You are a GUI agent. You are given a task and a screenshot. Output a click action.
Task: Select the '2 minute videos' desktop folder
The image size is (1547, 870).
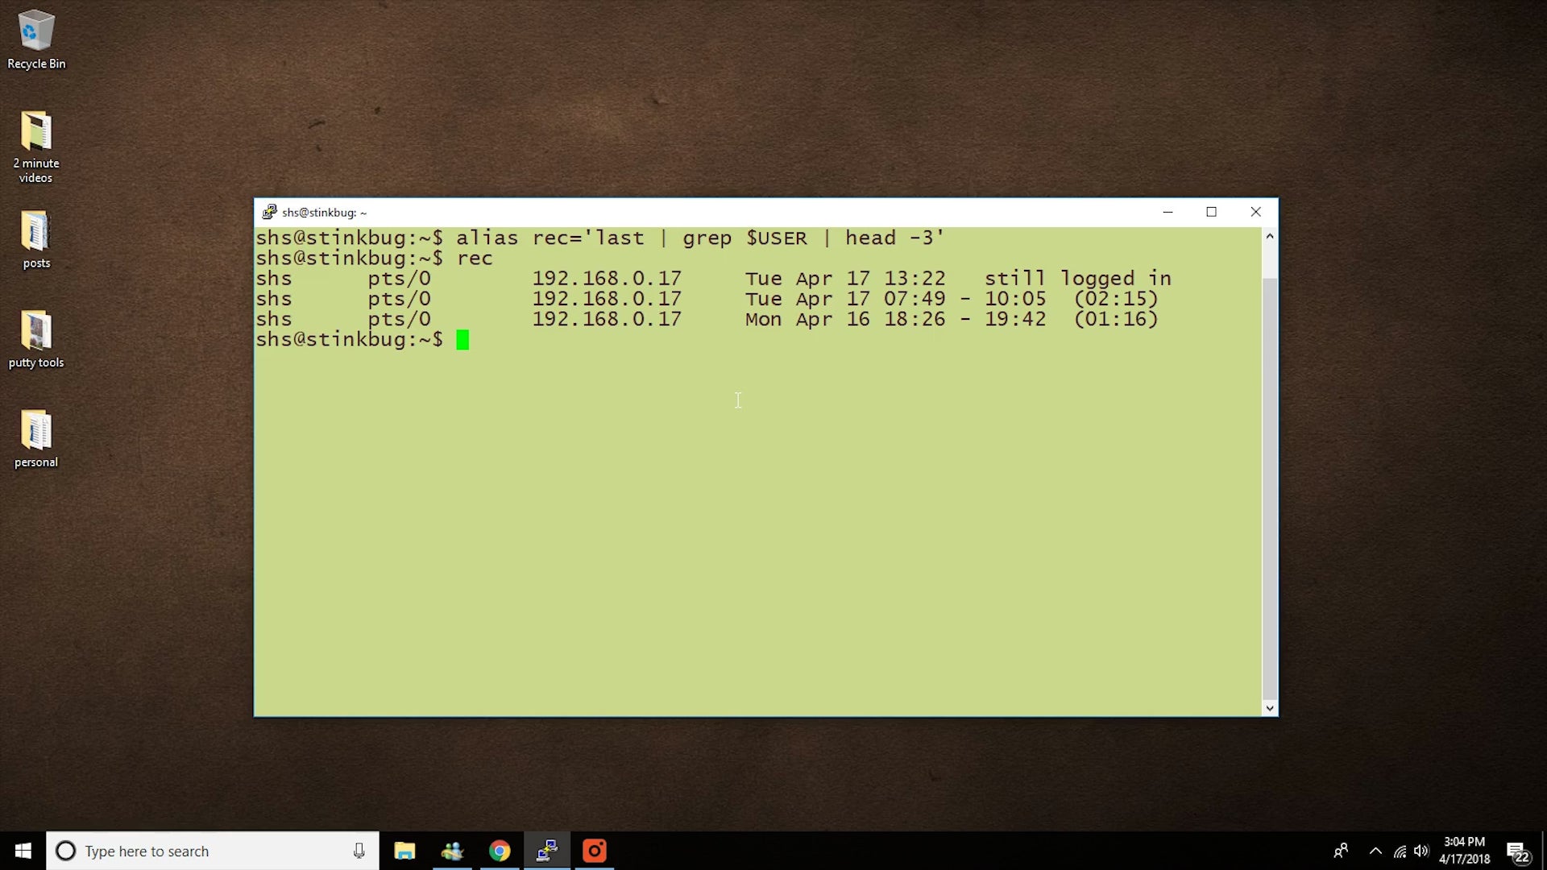tap(36, 147)
